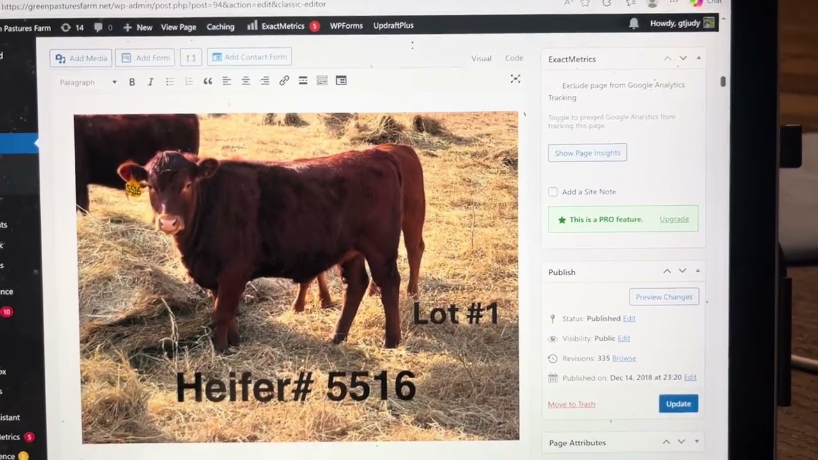Click the notification bell in admin bar
The height and width of the screenshot is (460, 818).
pyautogui.click(x=634, y=24)
